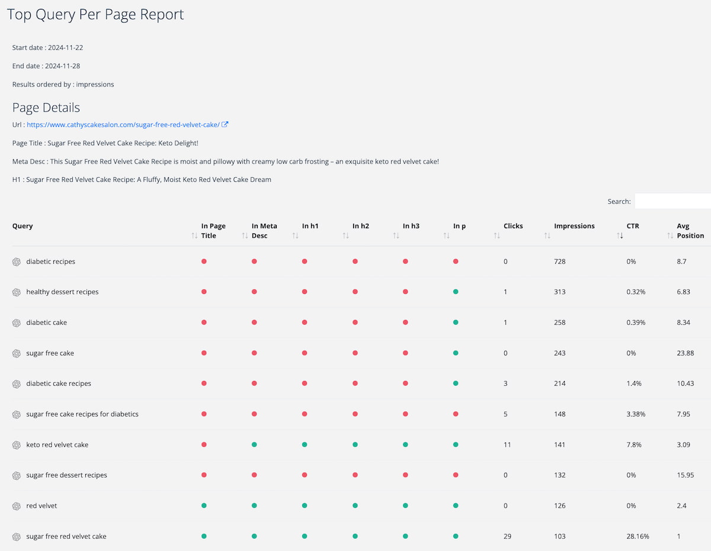Image resolution: width=711 pixels, height=551 pixels.
Task: Click the green In p dot for 'diabetic cake'
Action: pos(456,322)
